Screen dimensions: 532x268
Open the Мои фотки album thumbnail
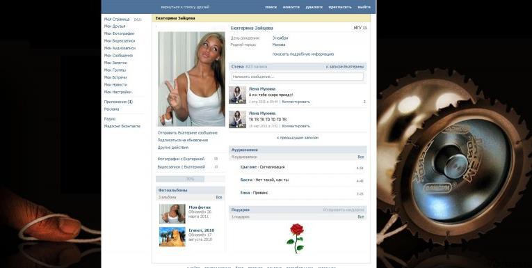[172, 214]
